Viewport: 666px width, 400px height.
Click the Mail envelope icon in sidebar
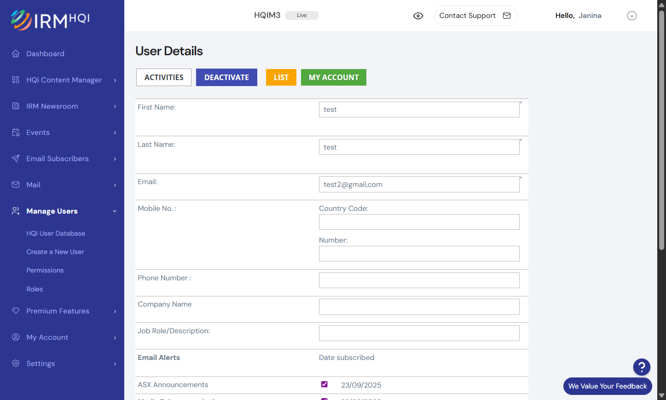tap(16, 185)
